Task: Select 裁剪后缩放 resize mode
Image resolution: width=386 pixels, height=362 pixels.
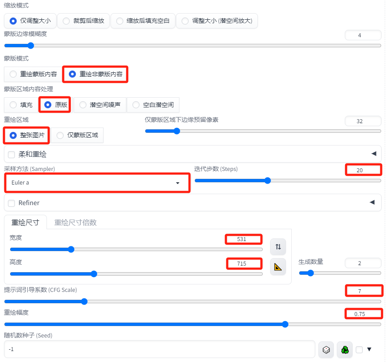Action: [84, 21]
